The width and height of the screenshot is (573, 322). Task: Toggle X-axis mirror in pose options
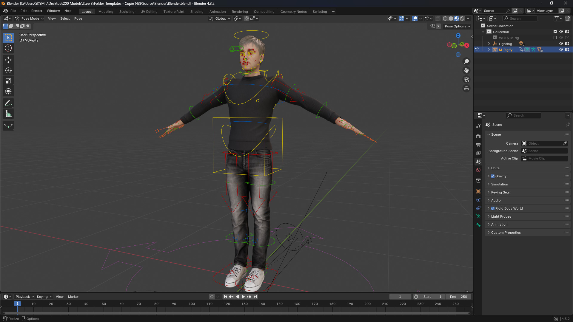tap(438, 26)
